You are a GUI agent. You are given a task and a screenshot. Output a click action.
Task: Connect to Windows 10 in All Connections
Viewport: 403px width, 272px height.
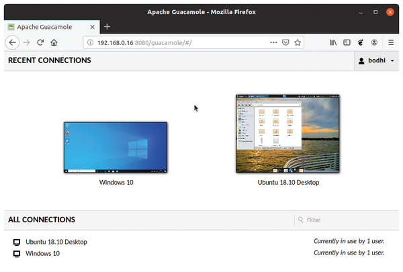[42, 253]
